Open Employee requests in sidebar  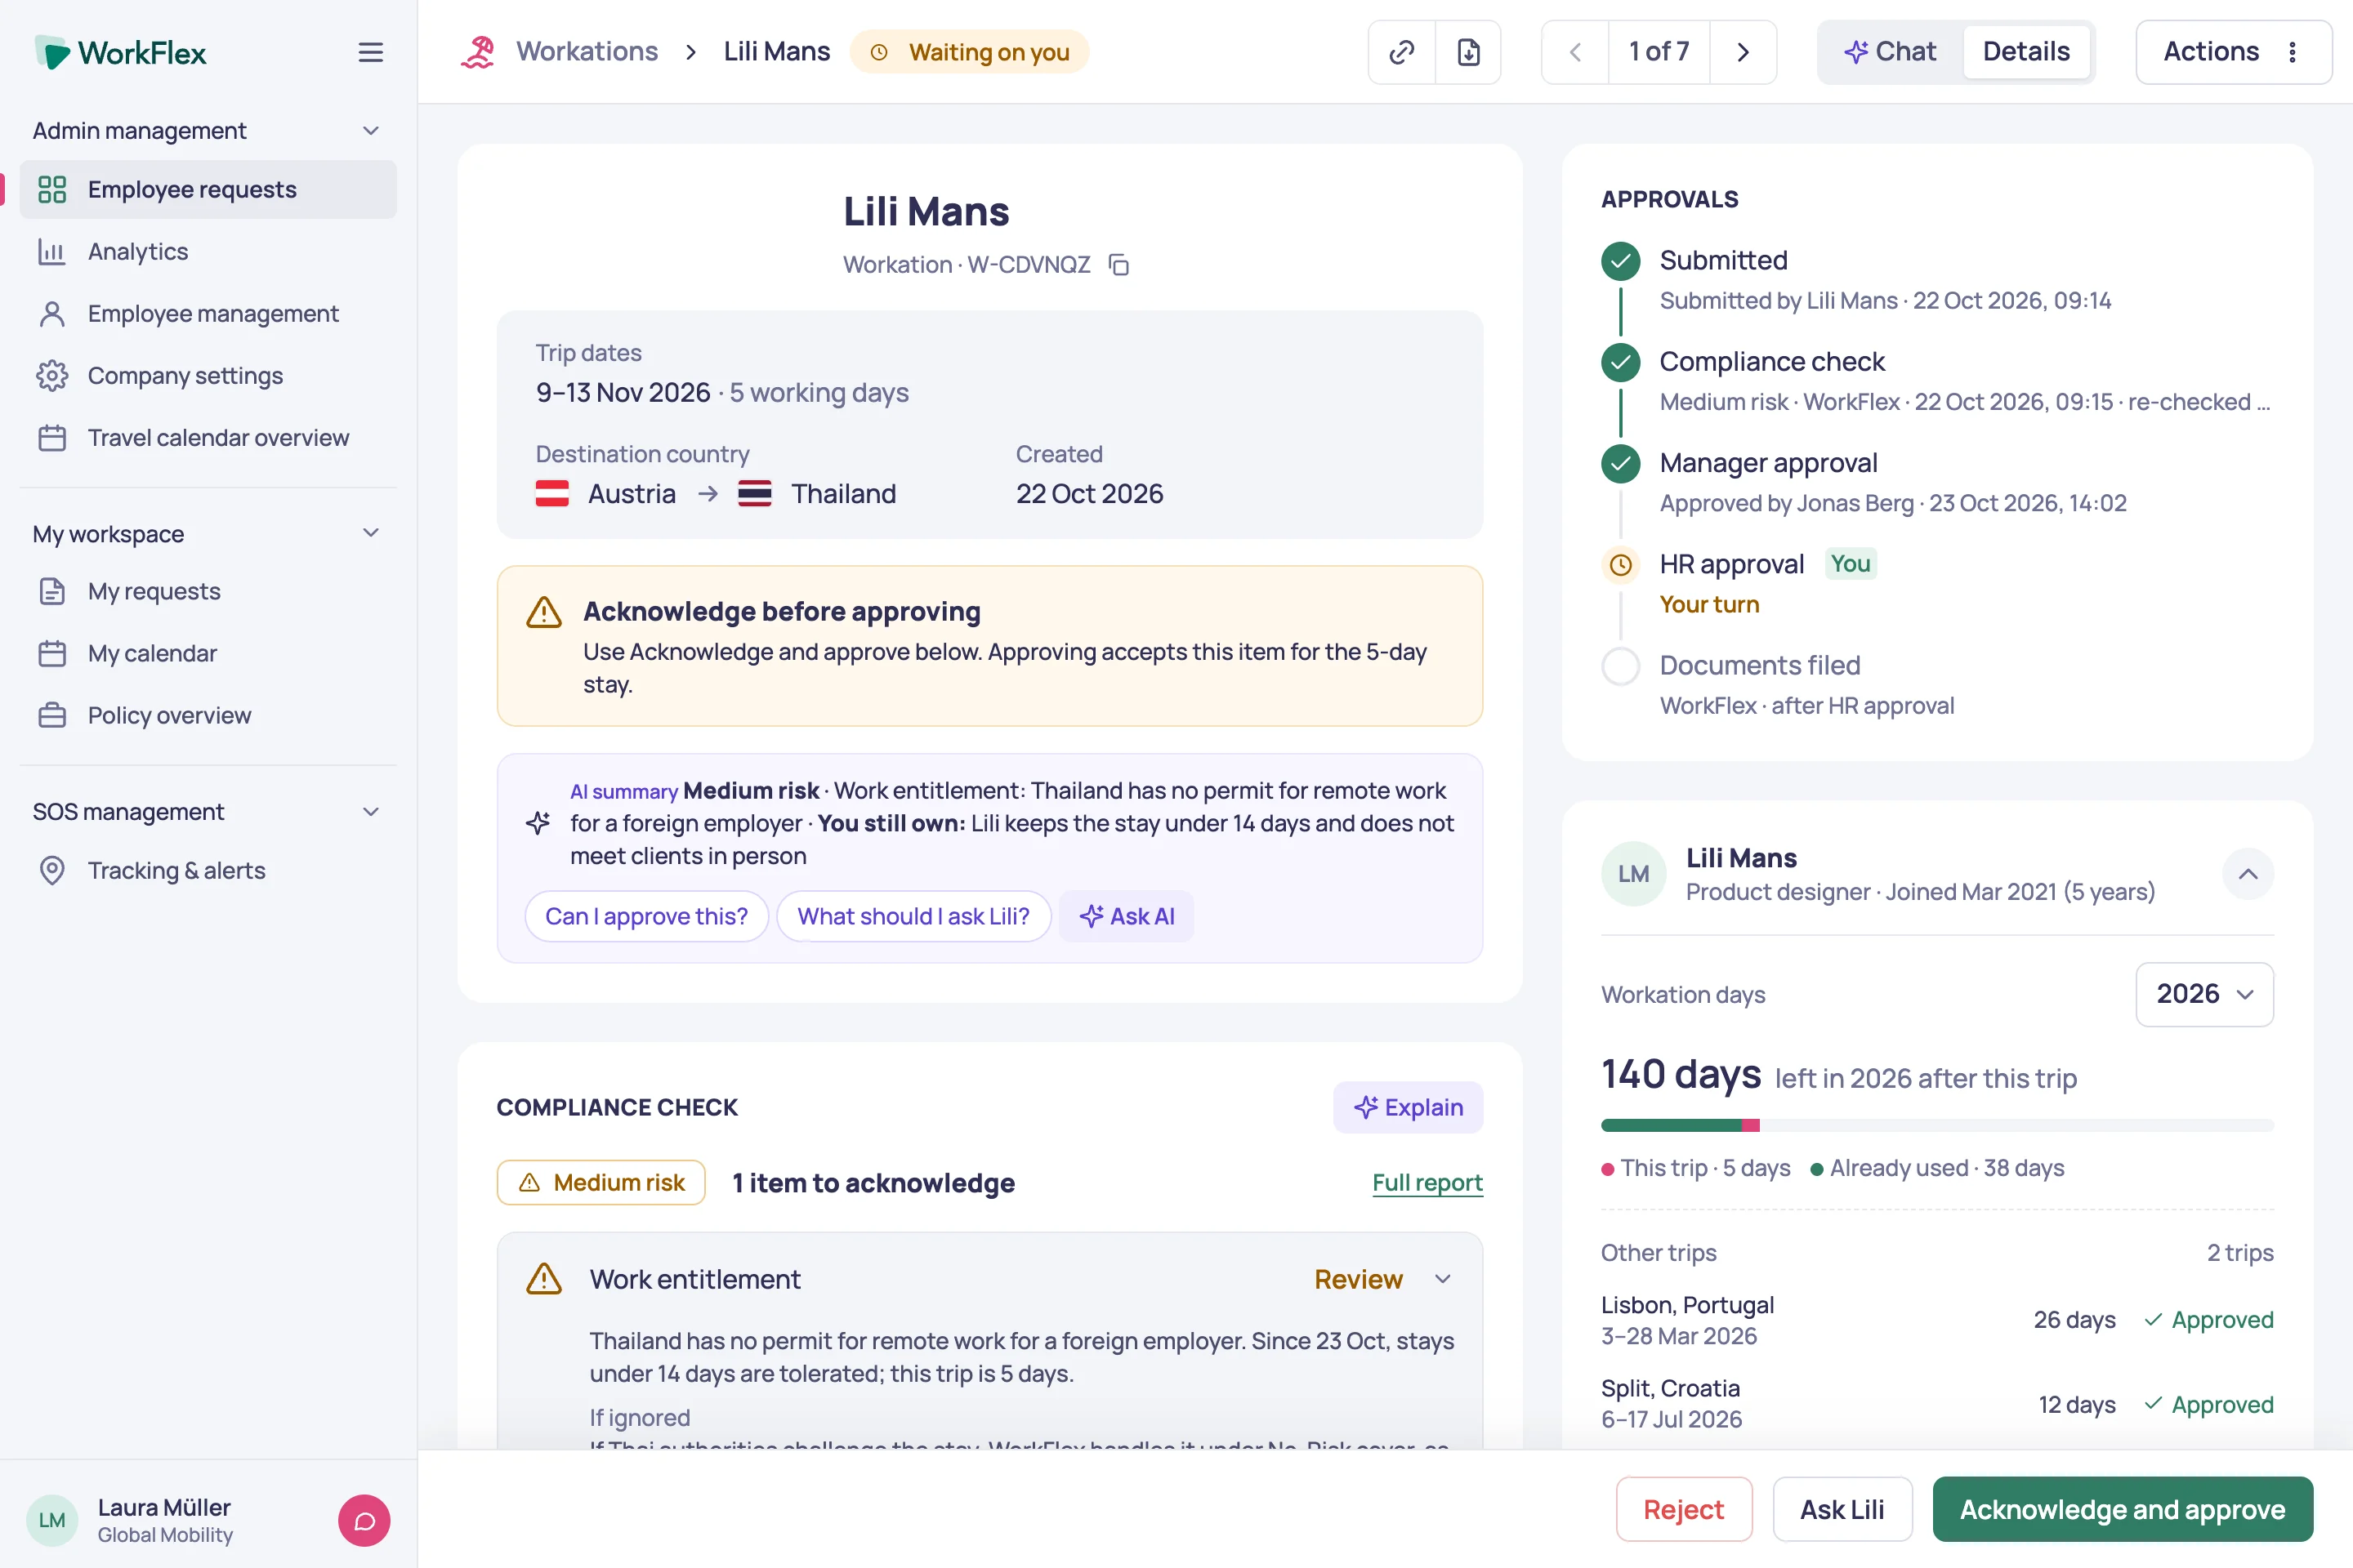[208, 189]
